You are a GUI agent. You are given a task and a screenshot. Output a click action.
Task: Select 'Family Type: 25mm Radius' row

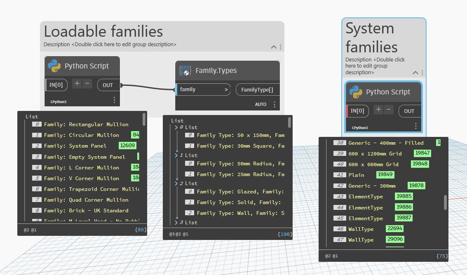[x=241, y=174]
